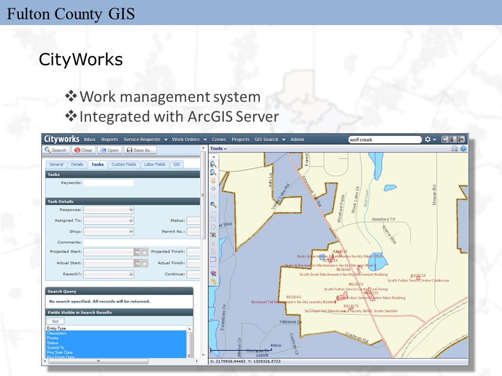Viewport: 502px width, 376px height.
Task: Open the GIS Search menu arrow
Action: (x=283, y=140)
